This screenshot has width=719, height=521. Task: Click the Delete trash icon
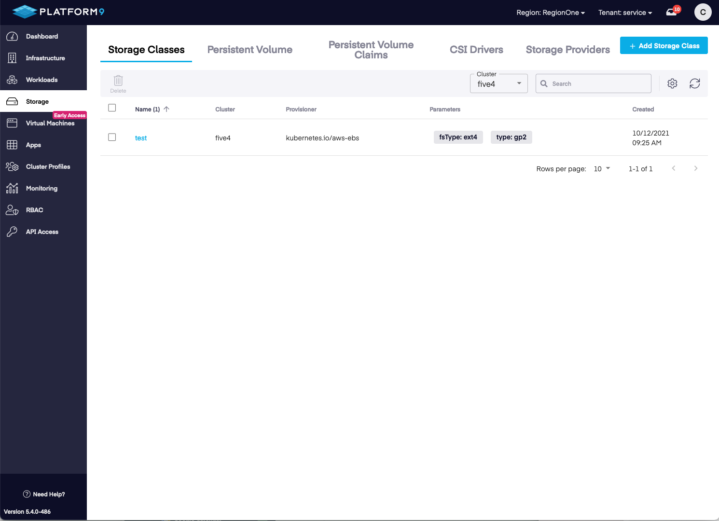(x=118, y=81)
